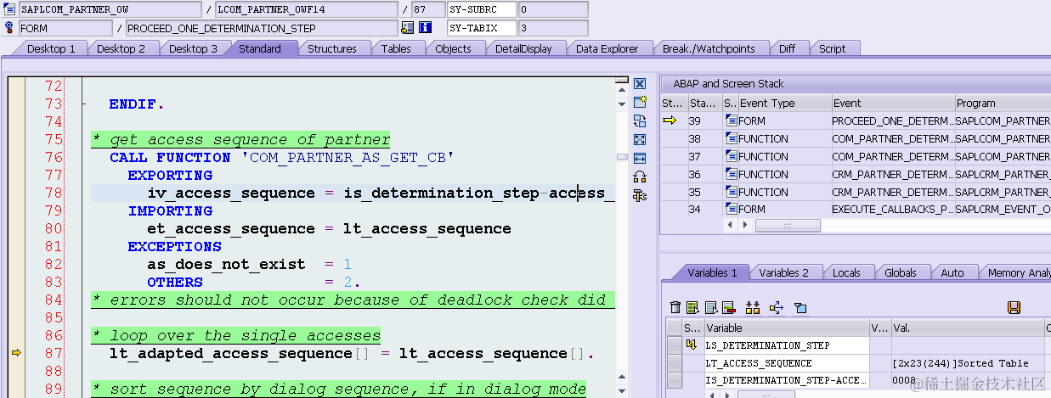Switch to the Auto tab

tap(952, 272)
